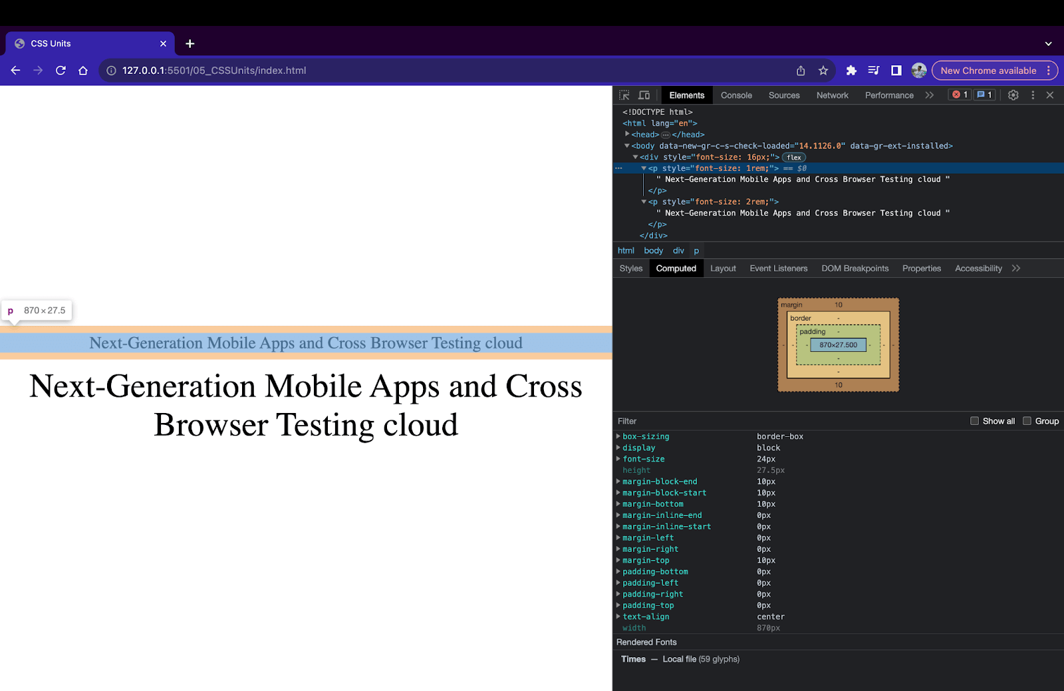Expand the font-size computed property
This screenshot has width=1064, height=691.
coord(618,459)
